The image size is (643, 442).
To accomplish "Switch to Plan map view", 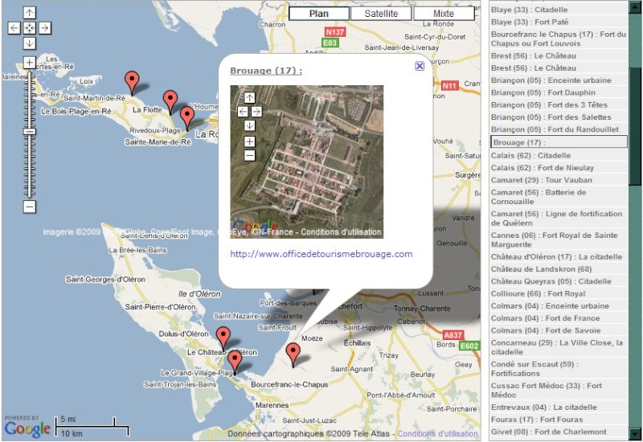I will [319, 14].
